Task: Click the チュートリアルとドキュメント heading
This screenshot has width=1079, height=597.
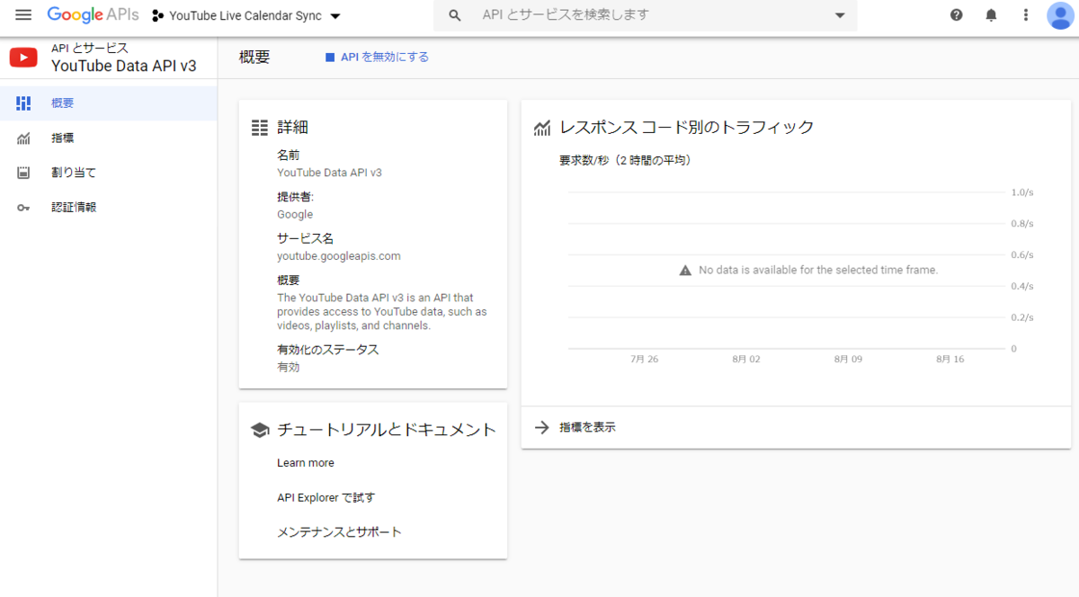Action: 387,430
